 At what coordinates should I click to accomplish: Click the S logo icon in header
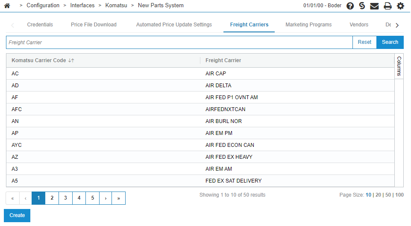(362, 6)
